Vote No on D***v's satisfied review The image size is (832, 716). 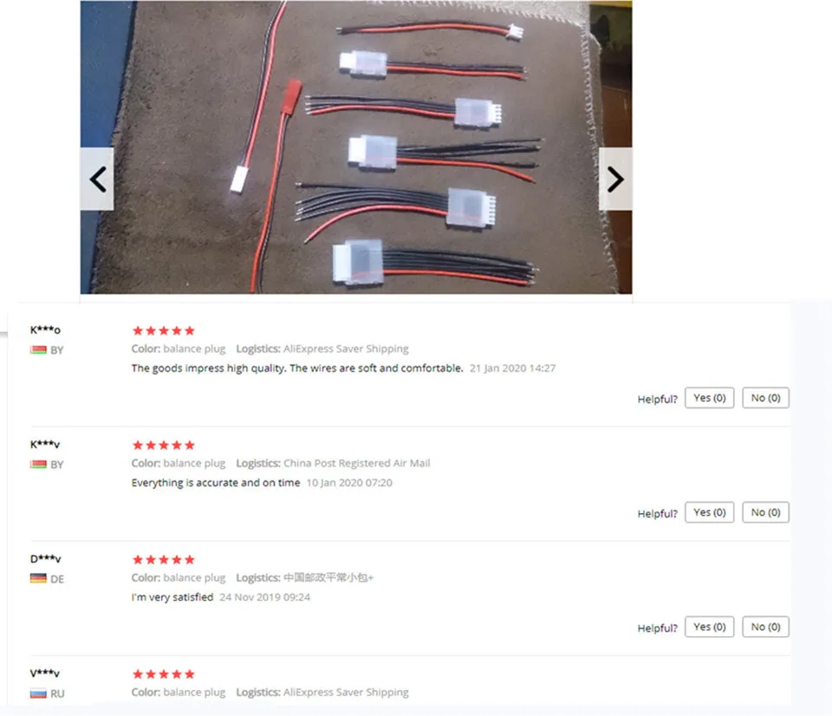coord(765,627)
